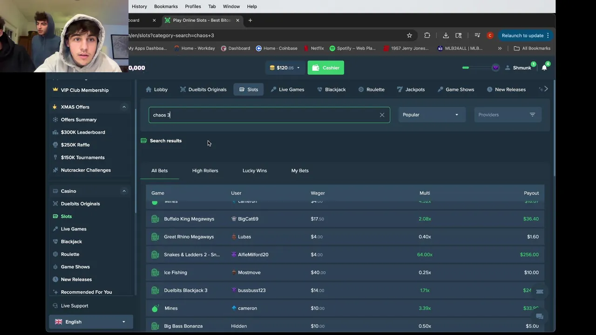Open Blackjack in sidebar

click(x=71, y=241)
